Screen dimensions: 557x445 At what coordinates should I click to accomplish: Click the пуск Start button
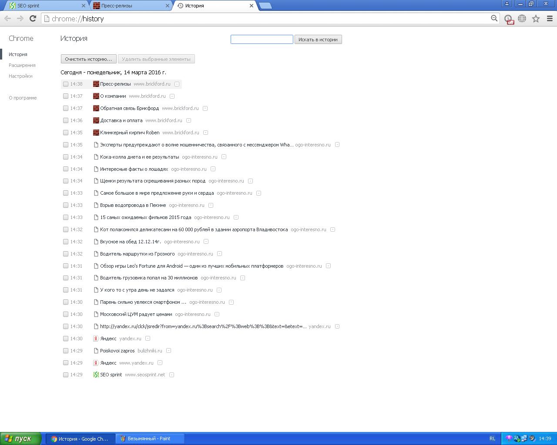[x=21, y=438]
